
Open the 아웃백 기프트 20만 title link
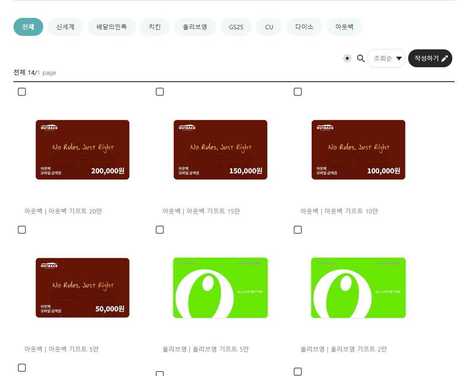[63, 211]
